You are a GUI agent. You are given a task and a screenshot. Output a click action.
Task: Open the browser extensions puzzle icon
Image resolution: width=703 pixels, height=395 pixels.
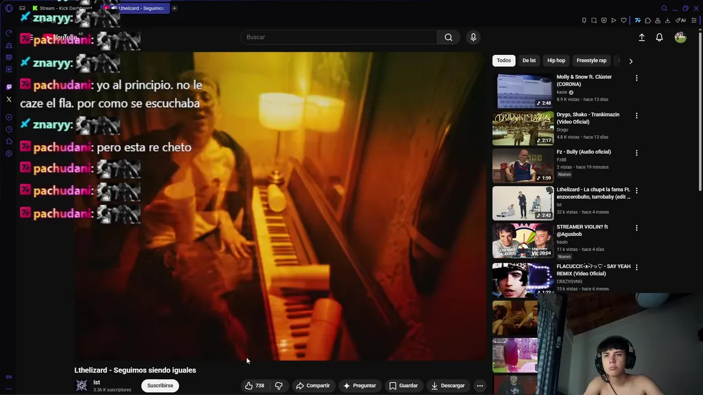click(x=648, y=20)
